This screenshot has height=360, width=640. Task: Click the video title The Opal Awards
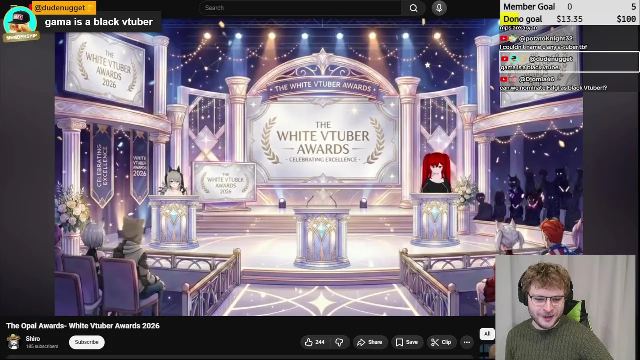83,326
